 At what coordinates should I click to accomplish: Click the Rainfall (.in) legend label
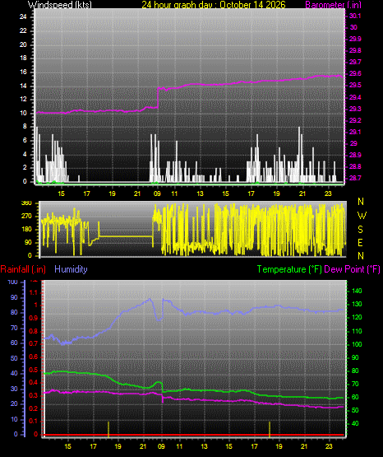(23, 269)
